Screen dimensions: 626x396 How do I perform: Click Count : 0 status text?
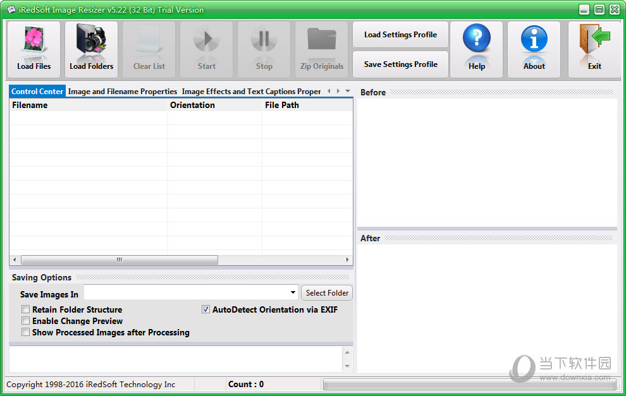[x=246, y=384]
